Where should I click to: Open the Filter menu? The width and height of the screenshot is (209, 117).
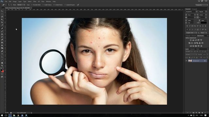[35, 1]
